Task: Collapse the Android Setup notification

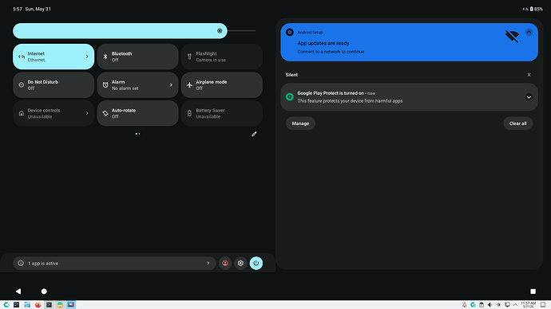Action: click(529, 32)
